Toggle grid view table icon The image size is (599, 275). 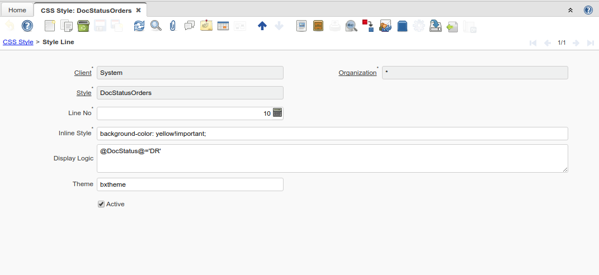tap(223, 26)
